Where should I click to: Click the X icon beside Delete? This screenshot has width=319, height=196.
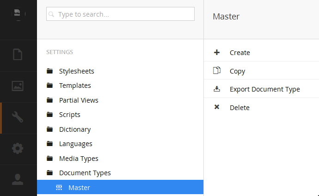(x=217, y=107)
